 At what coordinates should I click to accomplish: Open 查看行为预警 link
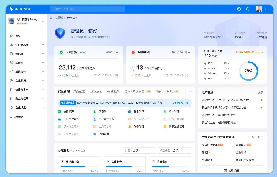[x=181, y=52]
